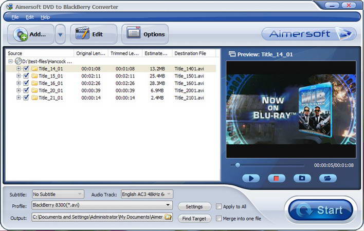Click the 28.3MB estimated size cell

(x=157, y=83)
